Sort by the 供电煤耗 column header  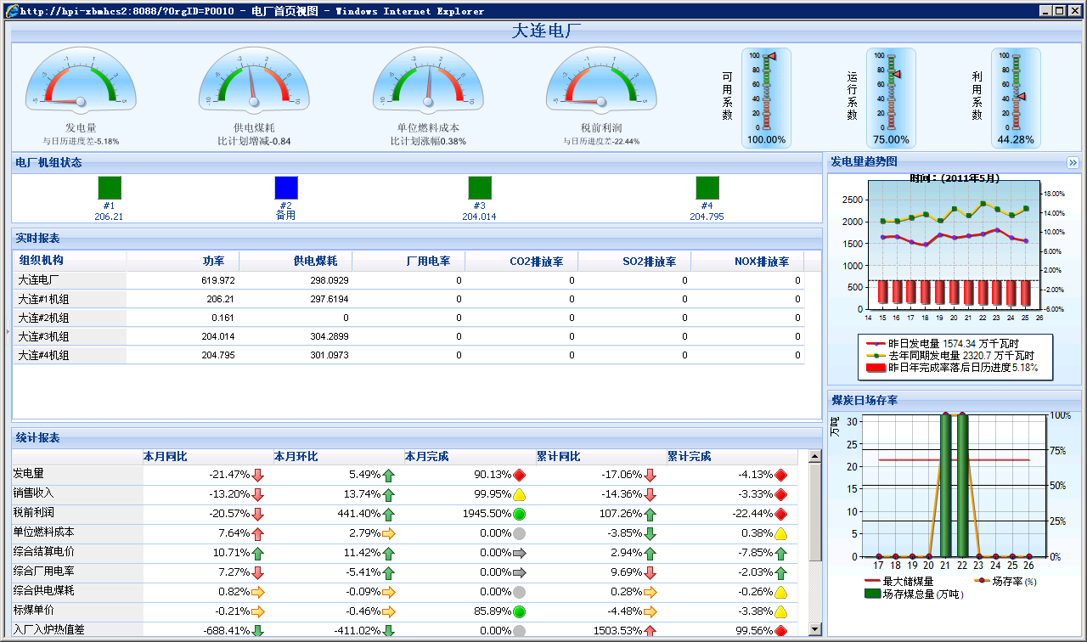pyautogui.click(x=296, y=262)
